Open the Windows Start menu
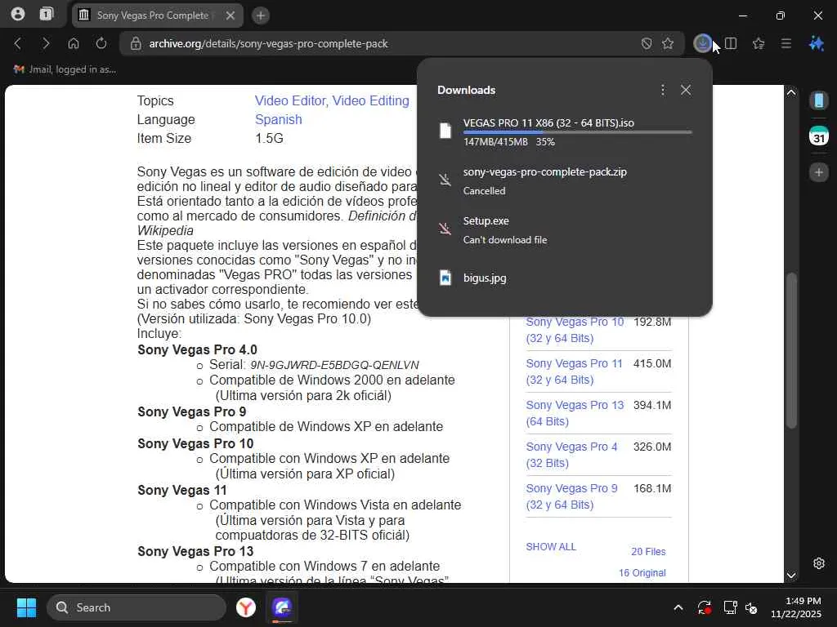 pos(26,607)
